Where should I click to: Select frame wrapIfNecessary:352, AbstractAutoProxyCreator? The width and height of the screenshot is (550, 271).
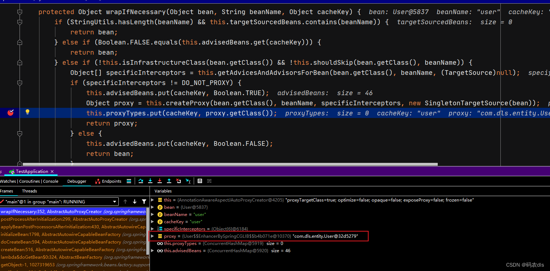(73, 212)
